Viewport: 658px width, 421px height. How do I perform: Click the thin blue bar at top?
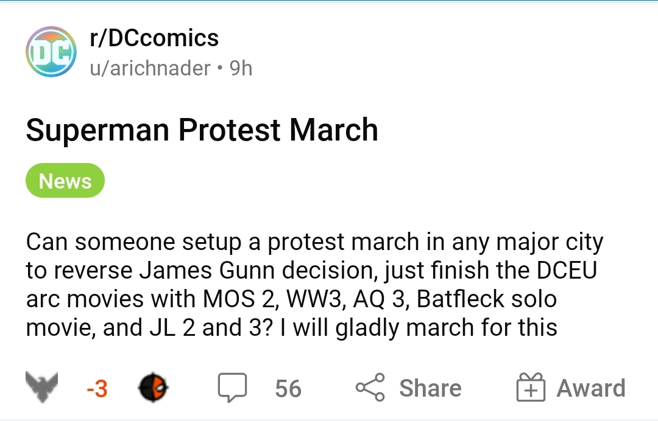click(x=329, y=1)
